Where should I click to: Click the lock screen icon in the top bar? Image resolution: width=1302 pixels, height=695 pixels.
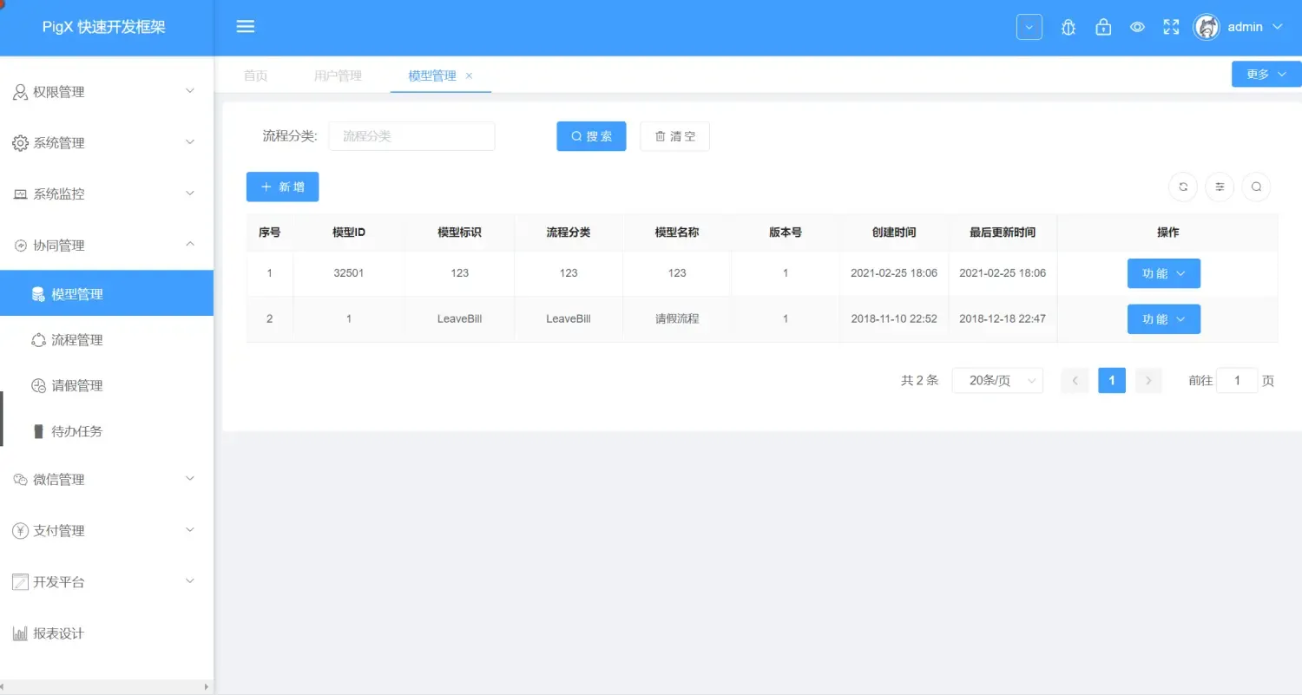pos(1102,27)
